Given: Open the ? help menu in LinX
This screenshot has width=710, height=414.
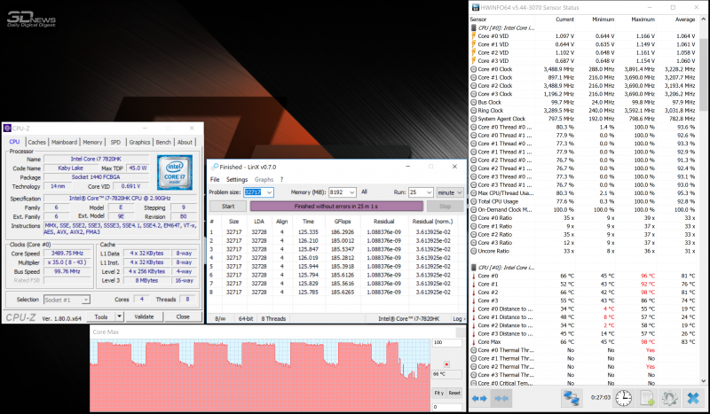Looking at the screenshot, I should (281, 180).
